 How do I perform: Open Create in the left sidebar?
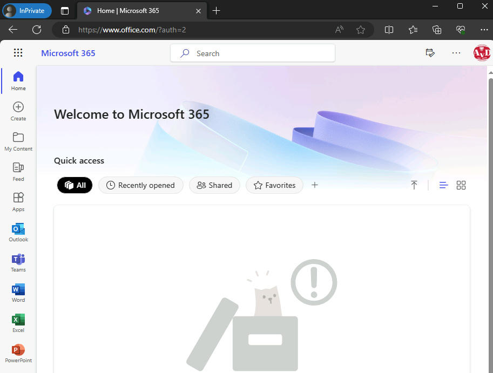click(x=18, y=111)
